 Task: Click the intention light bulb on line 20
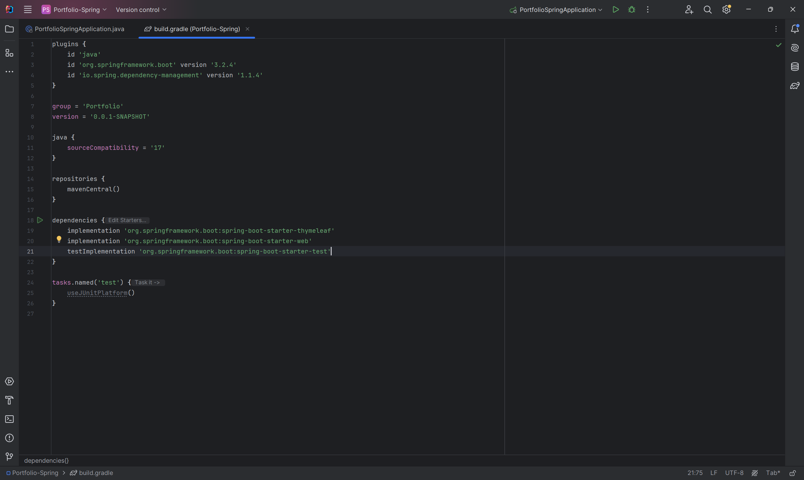59,239
